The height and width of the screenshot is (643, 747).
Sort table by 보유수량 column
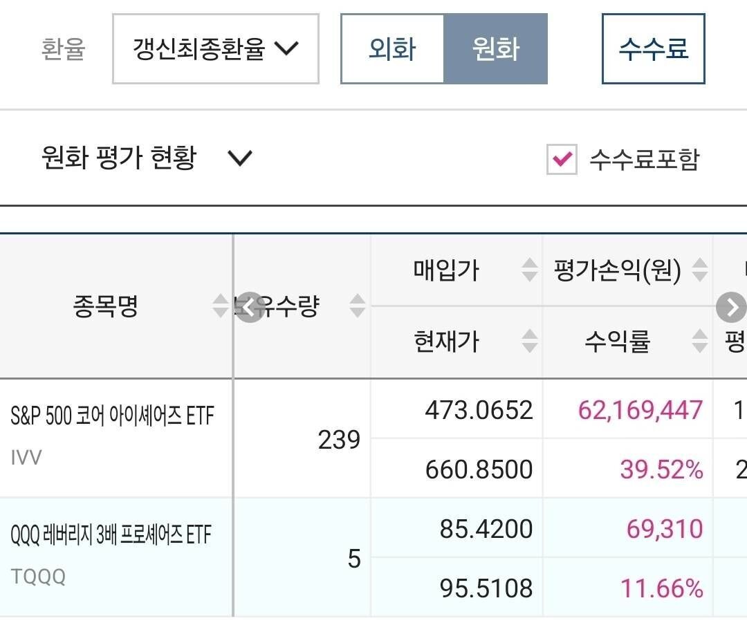click(x=357, y=306)
